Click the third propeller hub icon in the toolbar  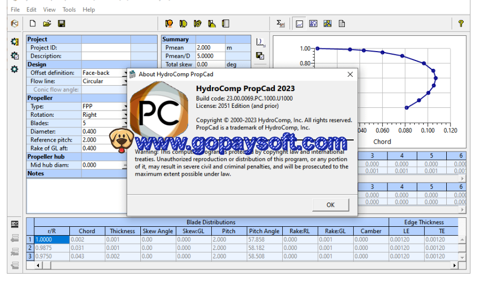197,23
